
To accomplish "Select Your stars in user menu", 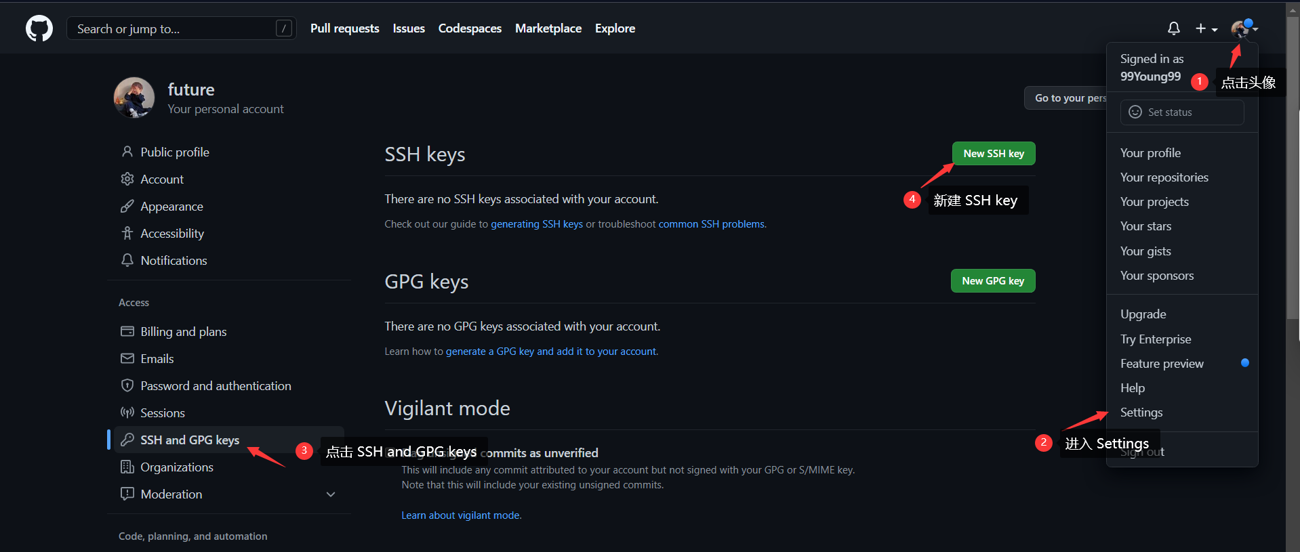I will [x=1145, y=226].
